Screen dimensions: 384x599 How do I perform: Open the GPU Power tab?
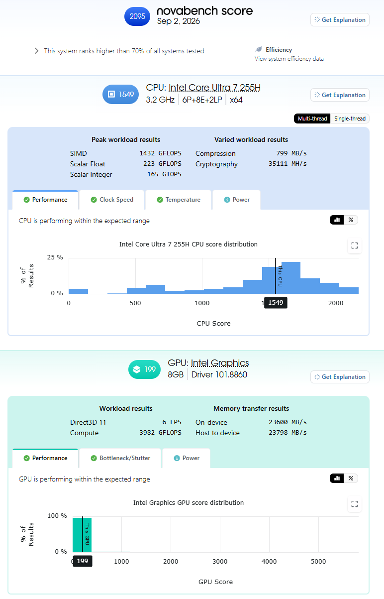187,458
